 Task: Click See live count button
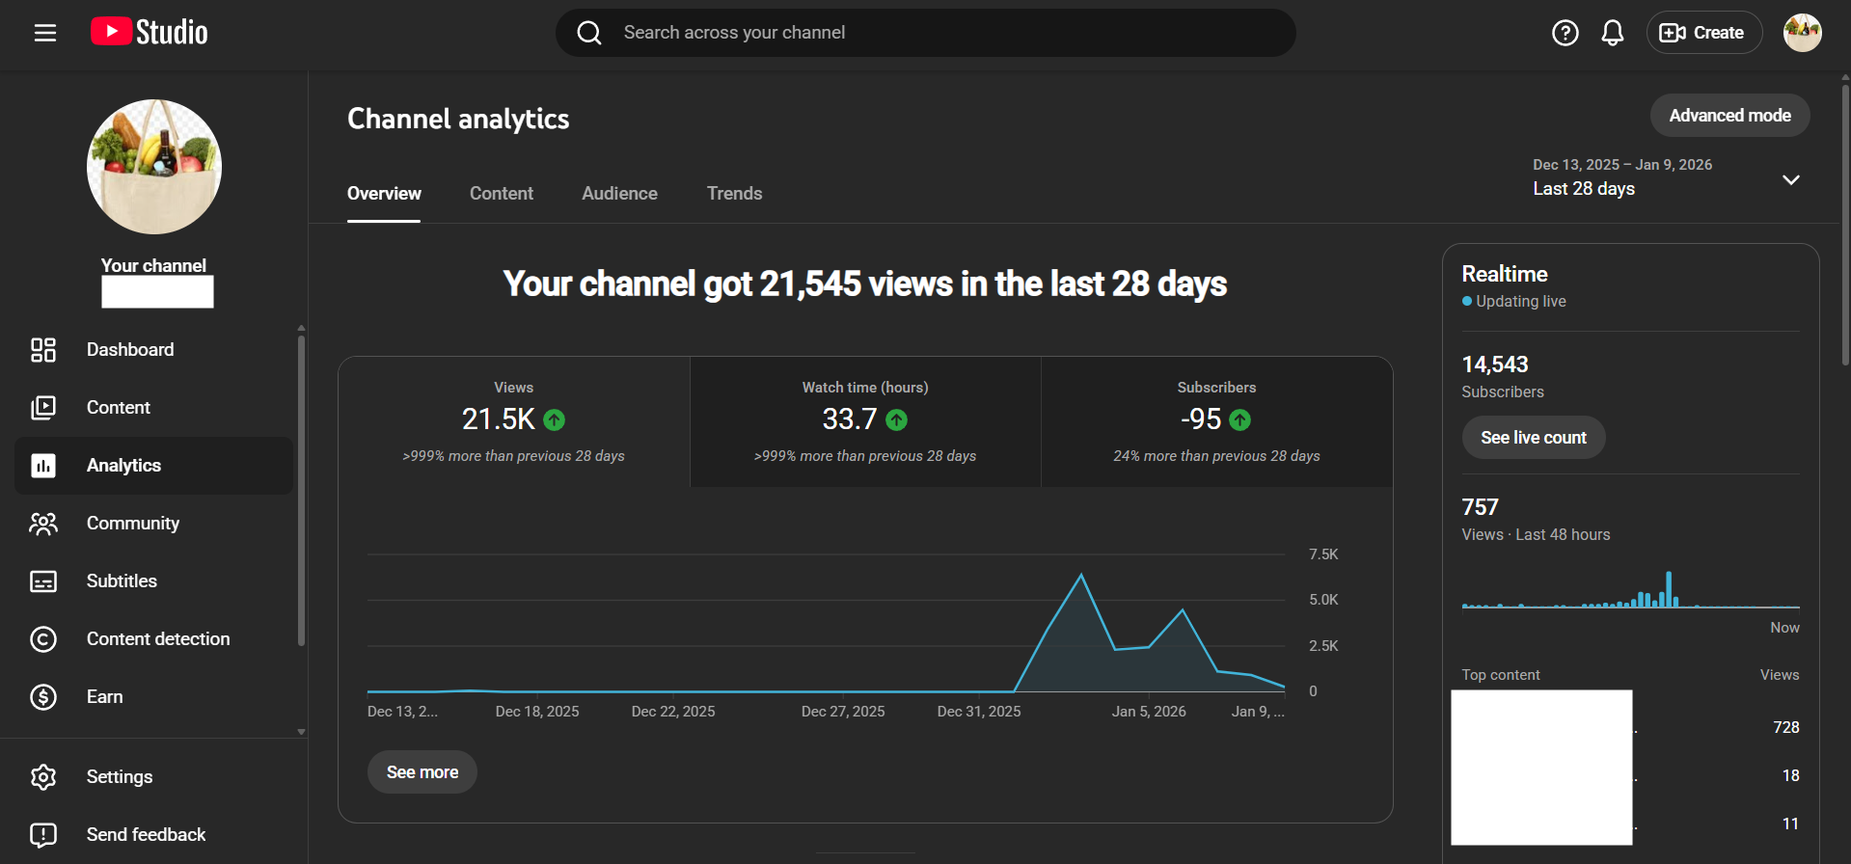click(1533, 438)
